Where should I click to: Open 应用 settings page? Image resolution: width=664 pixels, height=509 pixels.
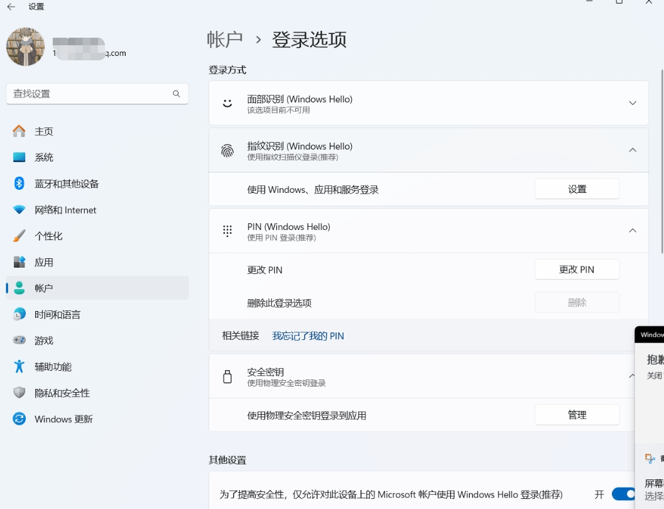pos(97,262)
